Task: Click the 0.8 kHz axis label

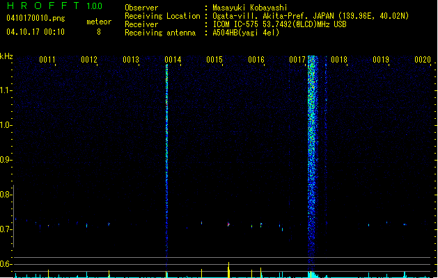Action: click(x=6, y=195)
